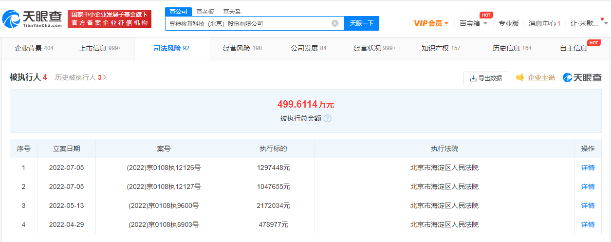Select the 查老板 search tab
611x242 pixels.
pos(205,12)
